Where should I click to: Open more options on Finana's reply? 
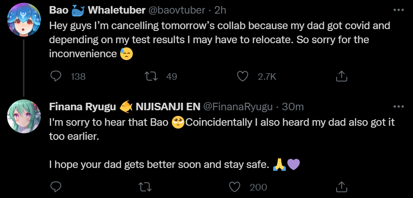tap(398, 107)
